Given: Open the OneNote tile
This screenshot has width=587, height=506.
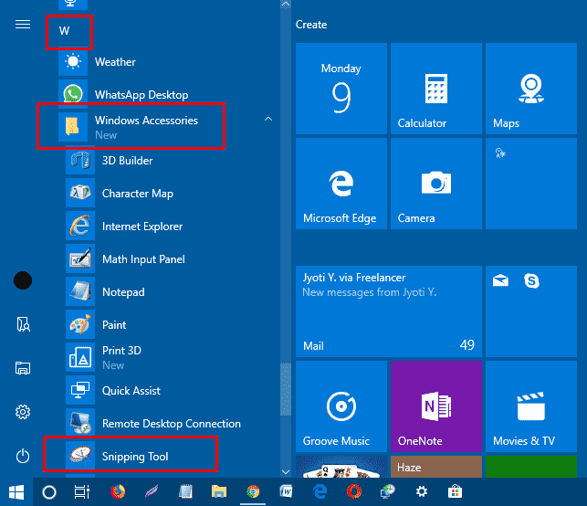Looking at the screenshot, I should [x=436, y=406].
